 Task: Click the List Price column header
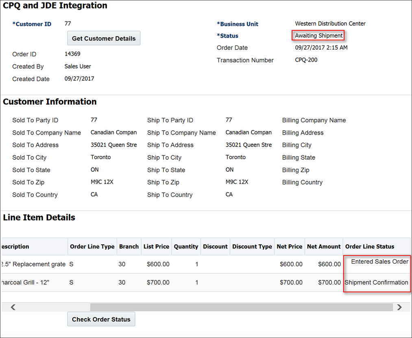pos(156,246)
